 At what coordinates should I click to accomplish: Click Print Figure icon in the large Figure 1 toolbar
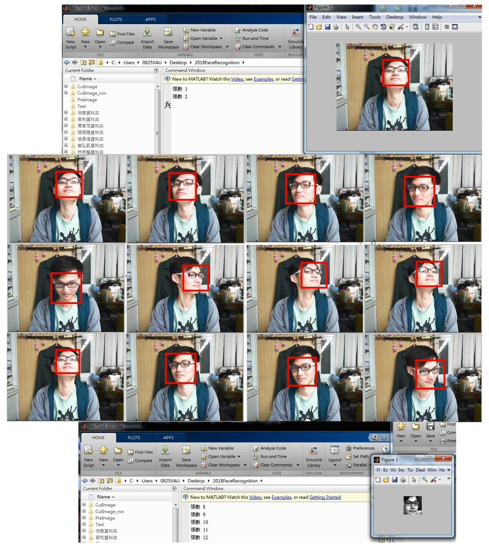click(336, 27)
